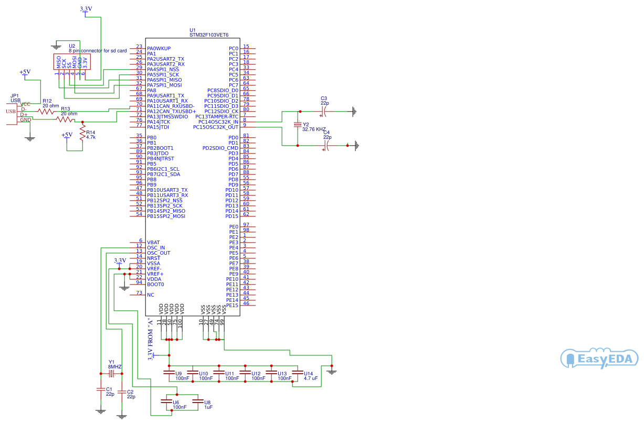The height and width of the screenshot is (424, 644).
Task: Select the C3 22p capacitor symbol
Action: click(x=325, y=111)
